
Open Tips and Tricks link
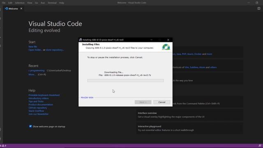[x=36, y=102]
